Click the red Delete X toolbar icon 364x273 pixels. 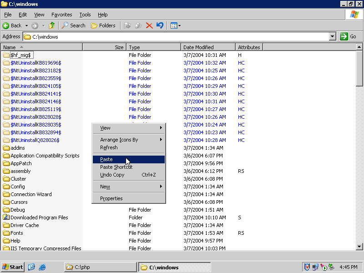149,25
